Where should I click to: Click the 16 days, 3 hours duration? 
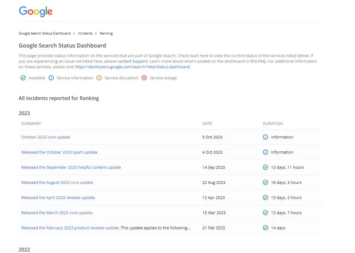(x=286, y=182)
